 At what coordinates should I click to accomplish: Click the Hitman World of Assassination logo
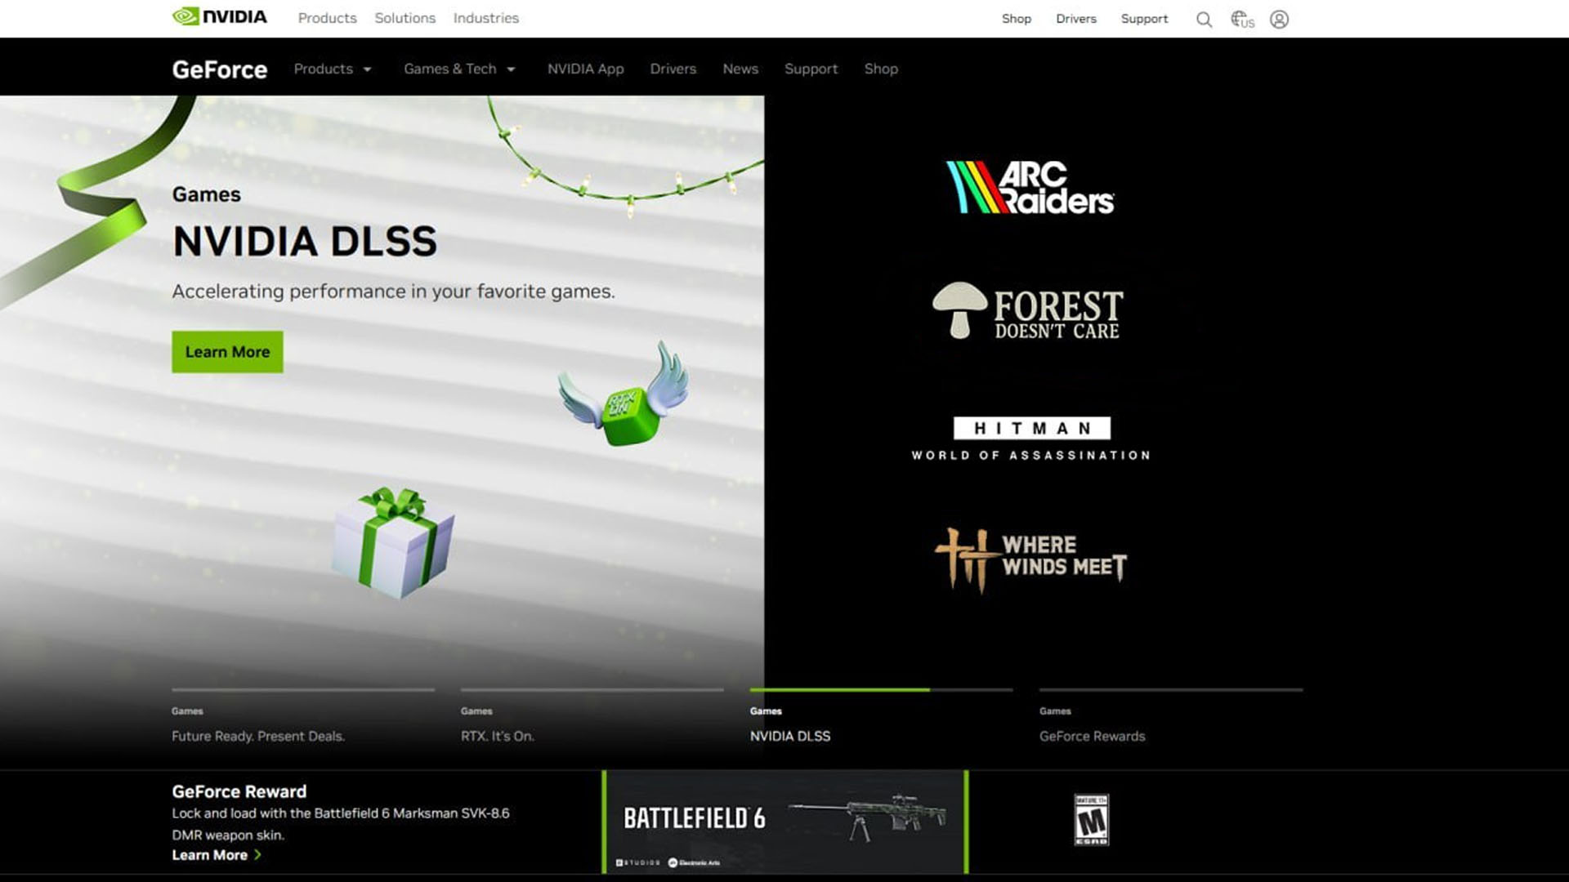[x=1031, y=439]
